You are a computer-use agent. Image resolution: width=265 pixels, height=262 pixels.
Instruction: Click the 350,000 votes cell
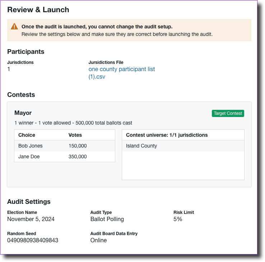(78, 156)
